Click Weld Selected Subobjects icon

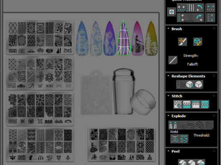(184, 139)
